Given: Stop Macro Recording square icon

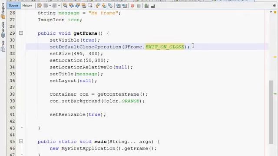Looking at the screenshot, I should (x=139, y=6).
